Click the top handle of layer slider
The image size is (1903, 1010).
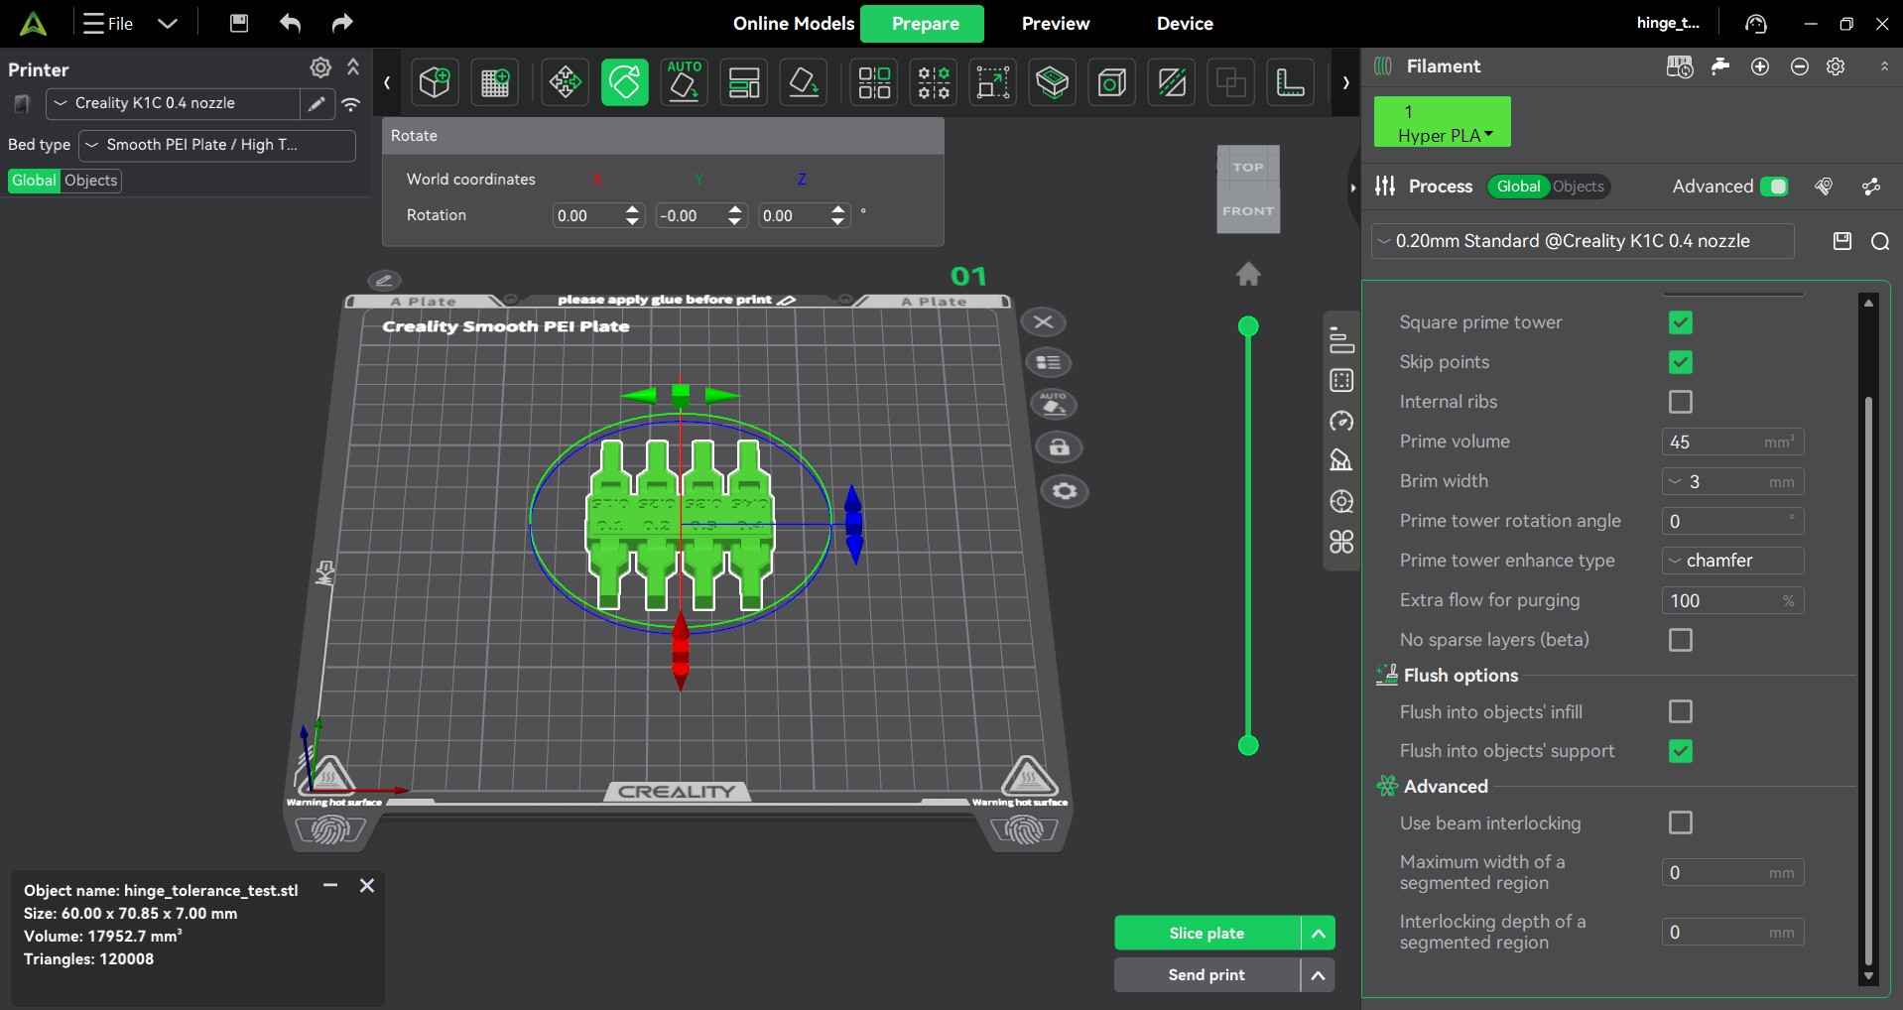(x=1247, y=326)
